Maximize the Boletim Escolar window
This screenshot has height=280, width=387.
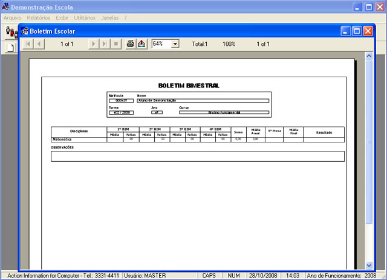(357, 31)
